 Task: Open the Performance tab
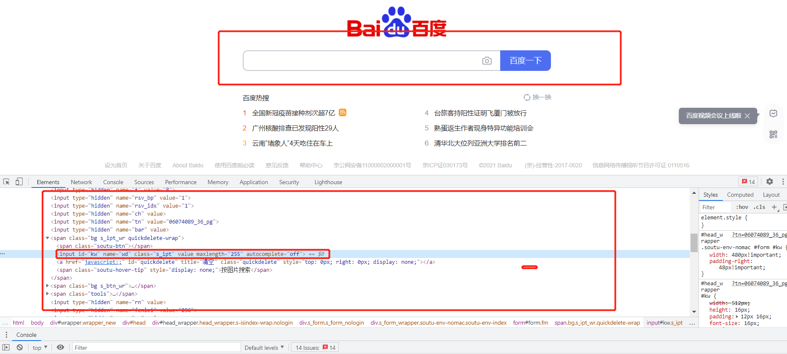point(181,182)
